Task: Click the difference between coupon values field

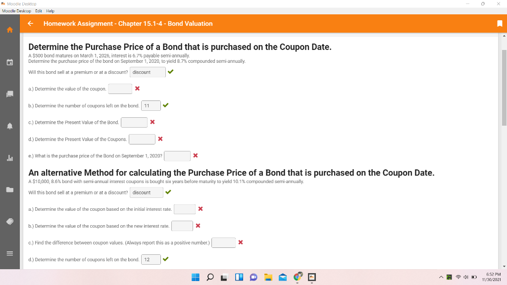Action: tap(223, 242)
